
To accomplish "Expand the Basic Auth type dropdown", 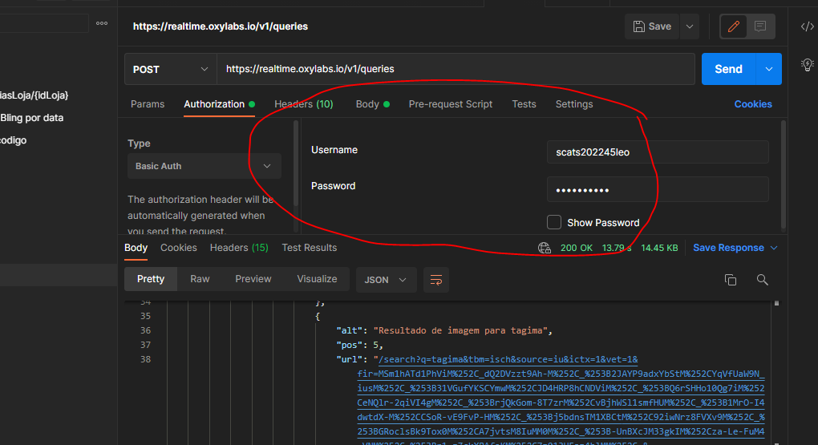I will pos(204,166).
